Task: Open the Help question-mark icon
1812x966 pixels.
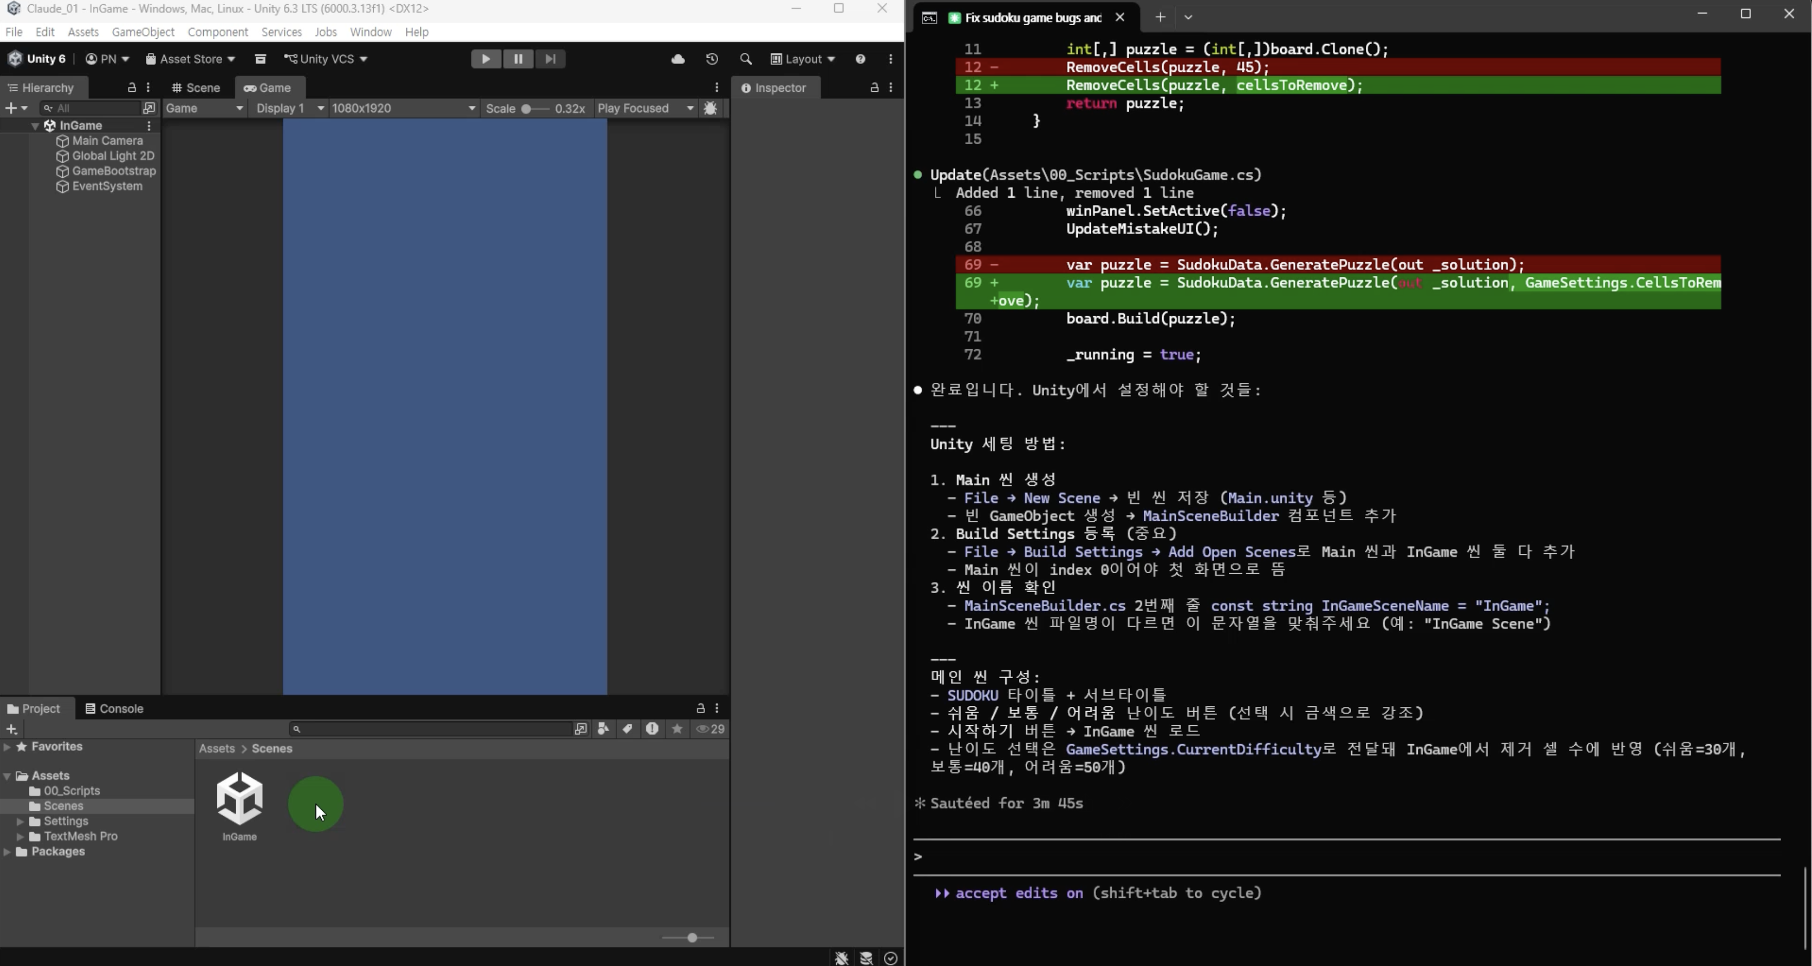Action: click(x=860, y=59)
